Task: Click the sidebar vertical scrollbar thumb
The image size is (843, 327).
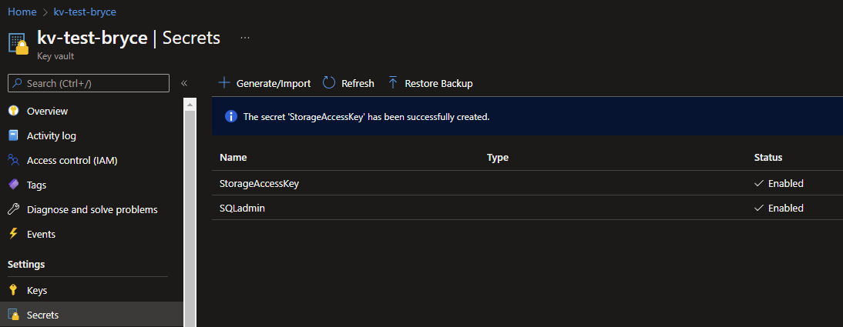Action: tap(190, 219)
